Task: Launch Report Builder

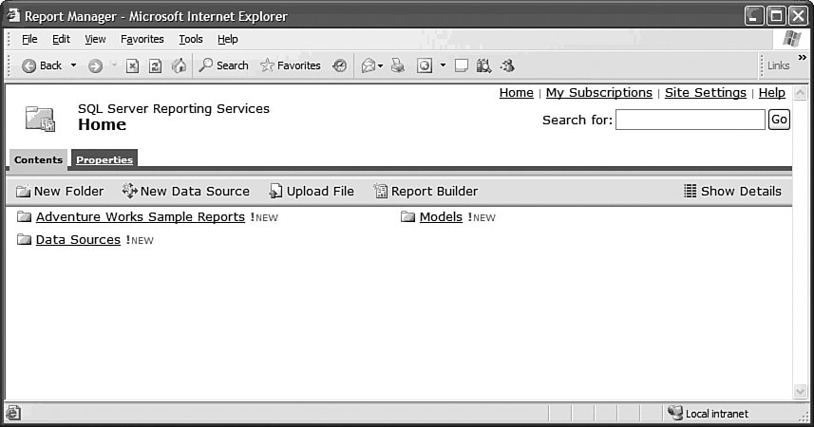Action: [426, 192]
